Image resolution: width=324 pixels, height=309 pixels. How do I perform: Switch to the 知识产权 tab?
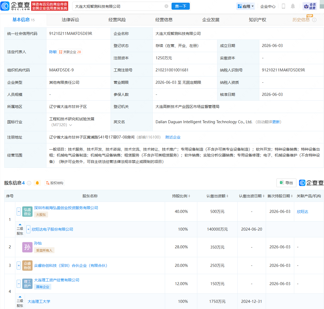[x=257, y=20]
